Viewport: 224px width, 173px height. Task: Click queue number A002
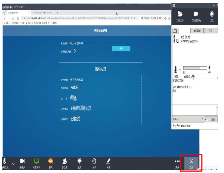coord(75,87)
